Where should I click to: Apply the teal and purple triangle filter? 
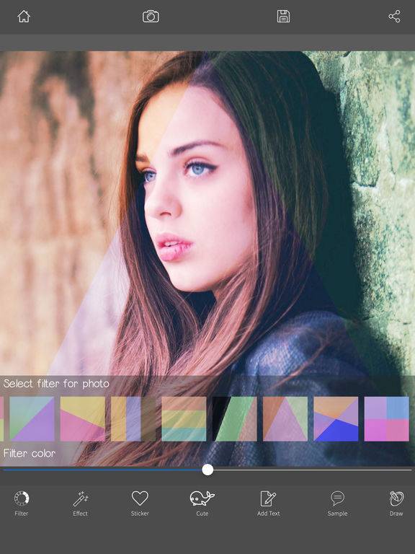coord(32,418)
